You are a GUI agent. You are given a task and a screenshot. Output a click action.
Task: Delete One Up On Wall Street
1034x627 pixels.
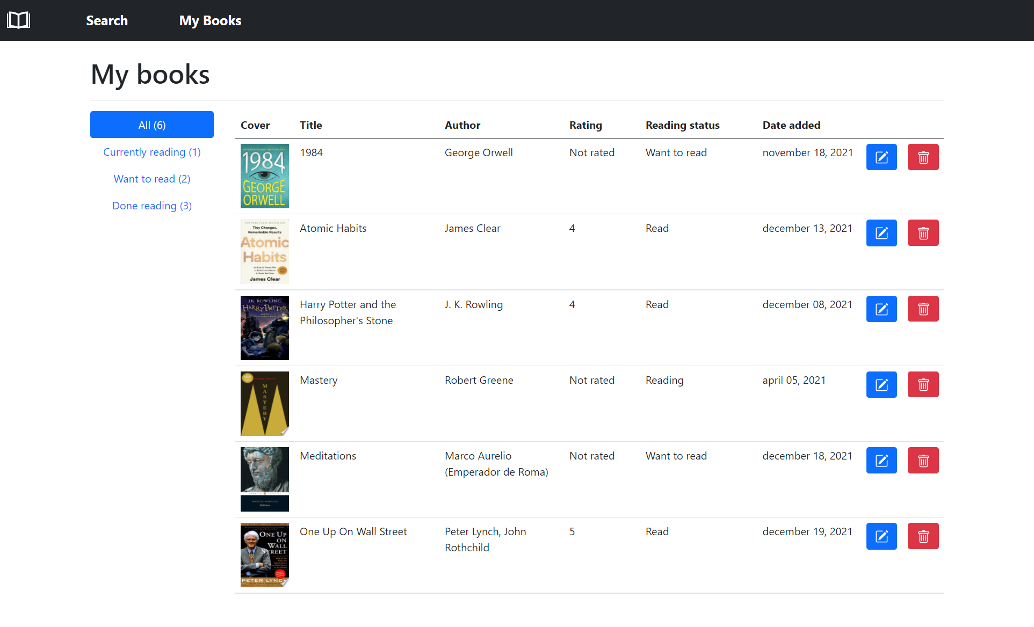(x=923, y=536)
